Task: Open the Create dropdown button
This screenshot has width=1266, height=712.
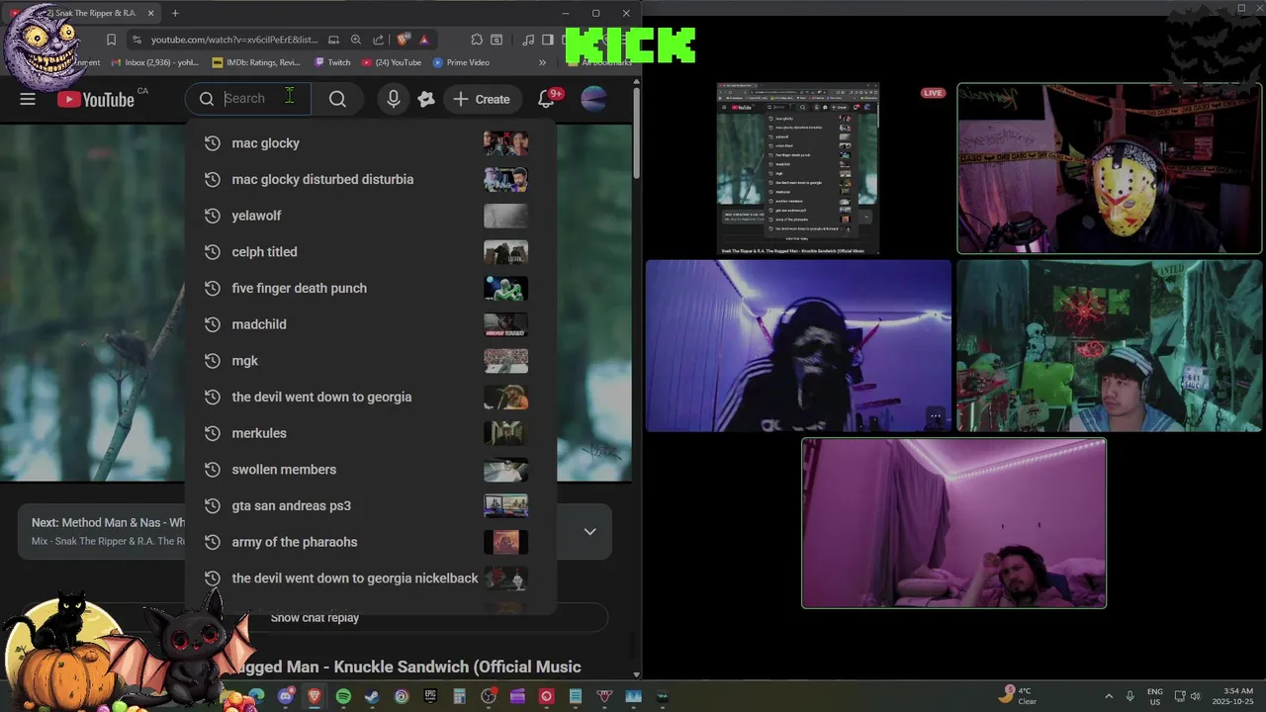Action: click(482, 99)
